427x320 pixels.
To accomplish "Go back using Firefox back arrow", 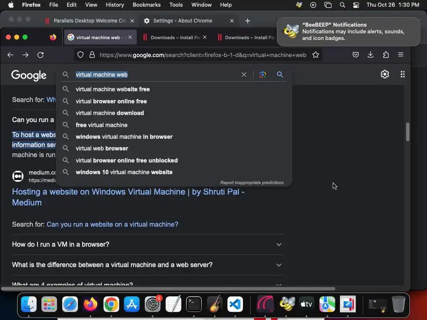I will point(10,55).
